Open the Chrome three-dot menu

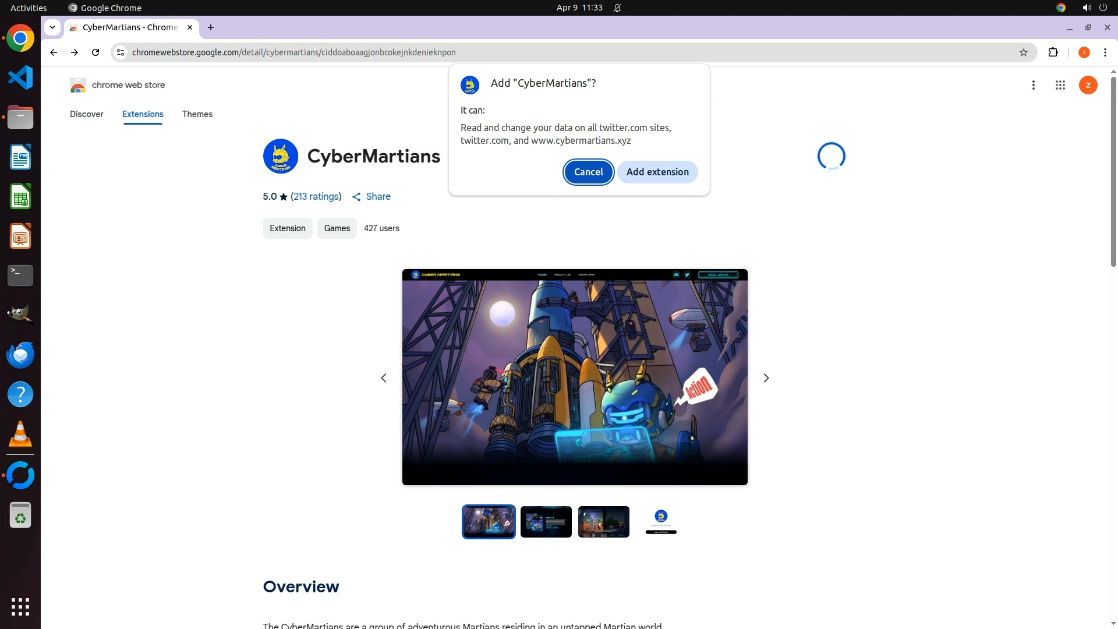pos(1105,52)
